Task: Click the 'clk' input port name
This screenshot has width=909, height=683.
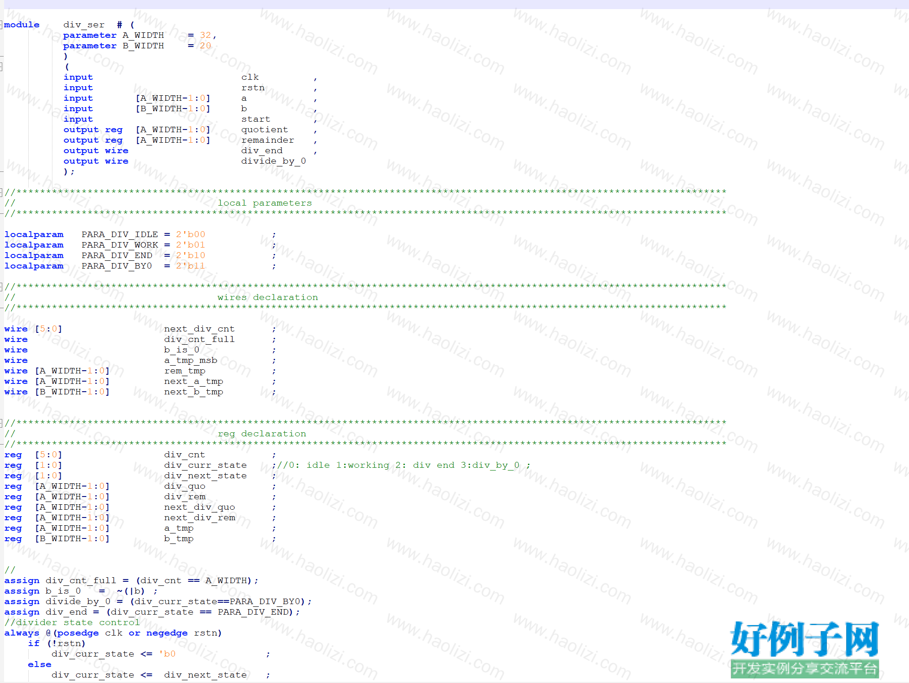Action: coord(250,77)
